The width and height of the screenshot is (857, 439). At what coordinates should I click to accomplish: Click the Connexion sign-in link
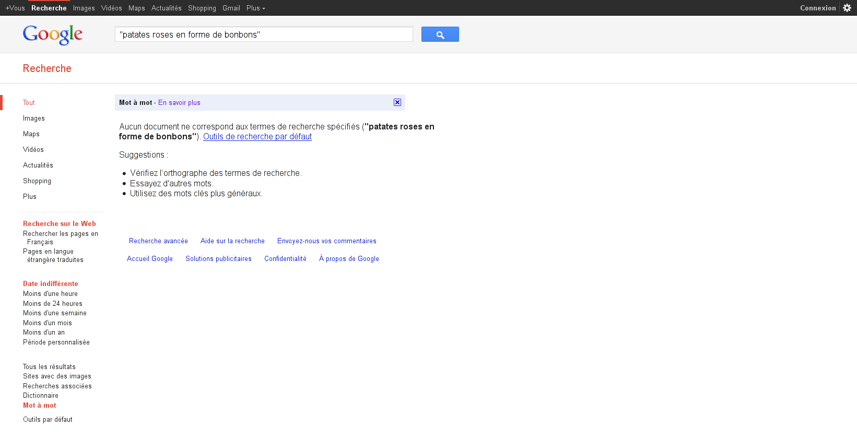[x=818, y=8]
